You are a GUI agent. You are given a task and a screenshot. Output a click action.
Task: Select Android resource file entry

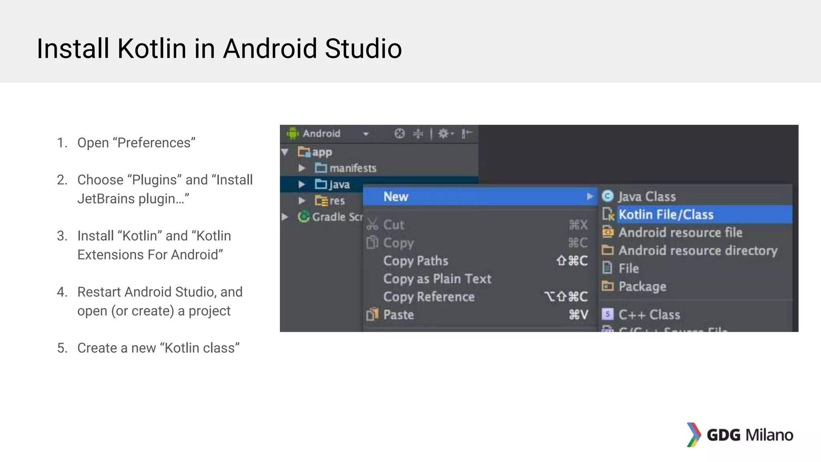[696, 233]
